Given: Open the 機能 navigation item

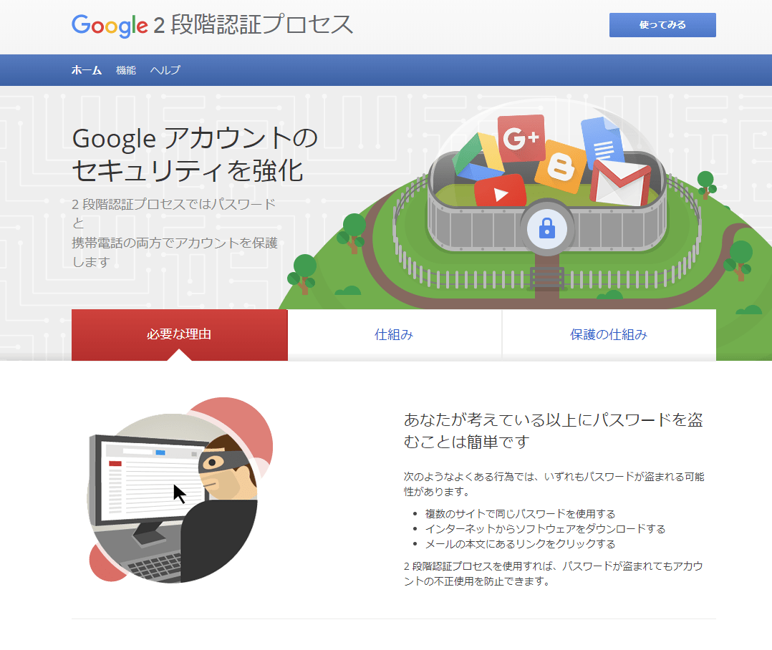Looking at the screenshot, I should 126,70.
